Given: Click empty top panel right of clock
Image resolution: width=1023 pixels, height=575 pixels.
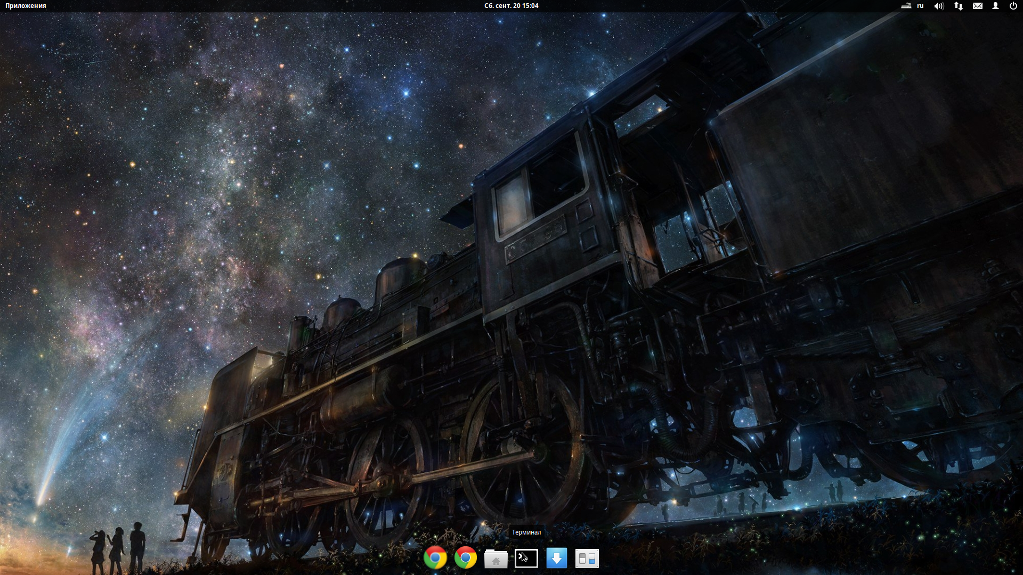Looking at the screenshot, I should coord(719,6).
